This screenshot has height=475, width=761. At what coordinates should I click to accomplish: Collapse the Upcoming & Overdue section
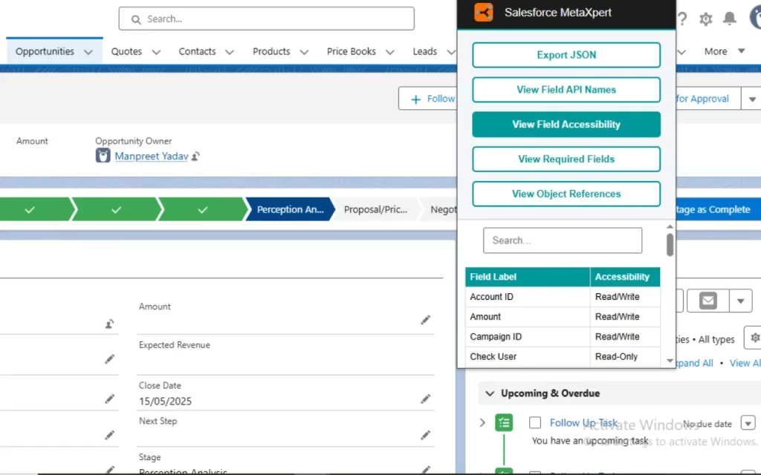click(x=489, y=393)
